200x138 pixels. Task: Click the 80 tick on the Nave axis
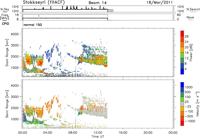(x=179, y=15)
